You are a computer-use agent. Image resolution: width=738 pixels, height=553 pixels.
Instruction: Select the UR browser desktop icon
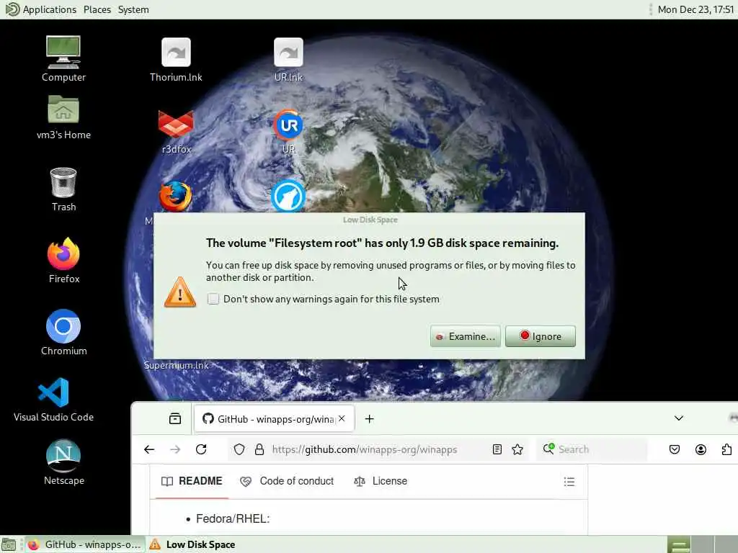pyautogui.click(x=288, y=132)
